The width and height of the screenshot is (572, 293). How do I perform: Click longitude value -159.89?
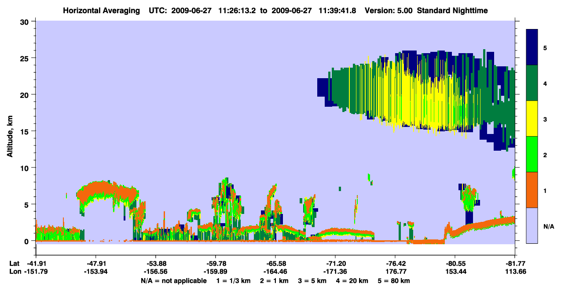coord(215,271)
